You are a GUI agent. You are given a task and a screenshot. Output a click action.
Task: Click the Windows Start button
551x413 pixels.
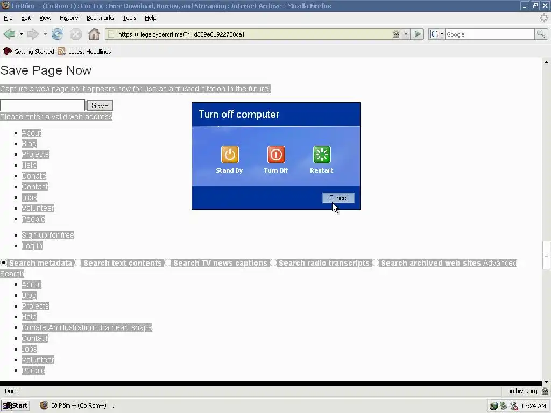tap(16, 405)
